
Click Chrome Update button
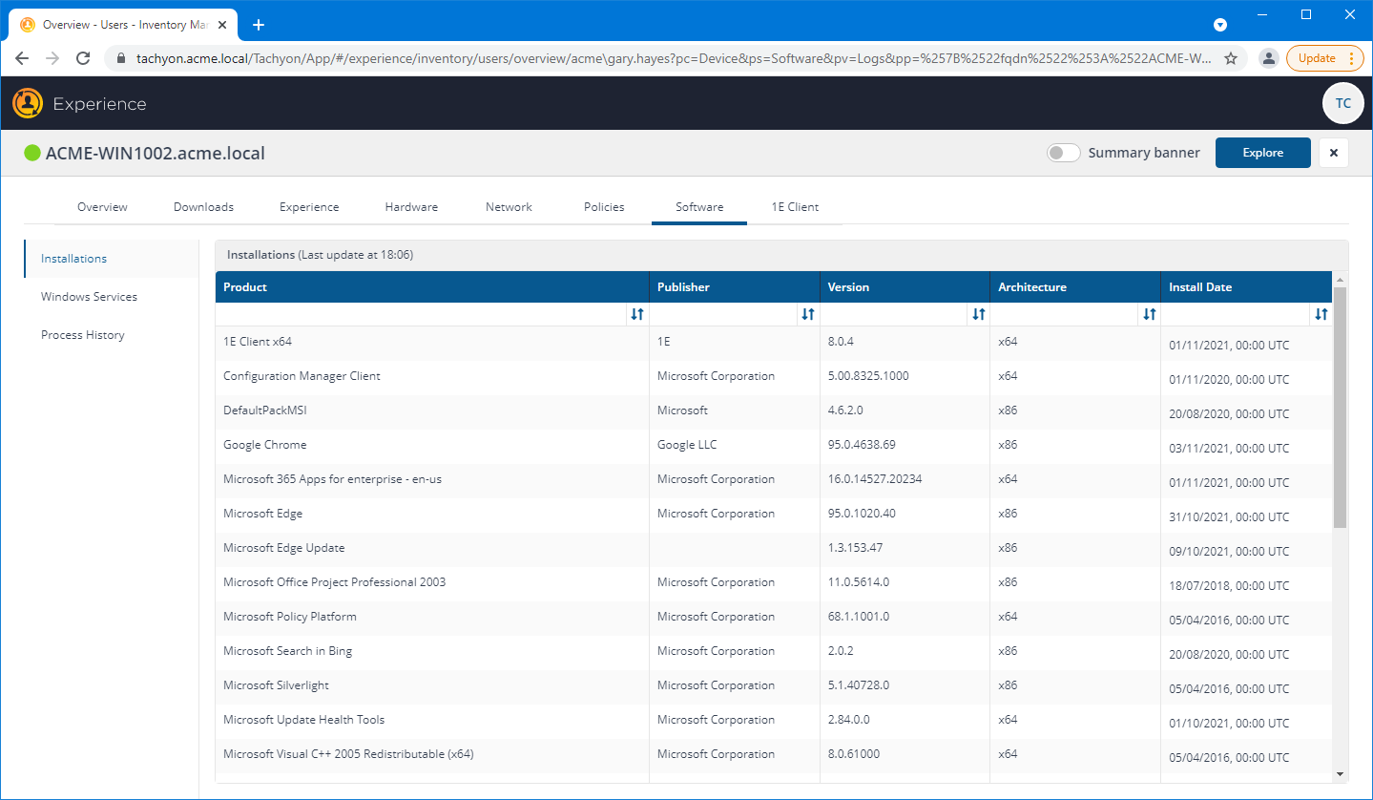pos(1324,58)
